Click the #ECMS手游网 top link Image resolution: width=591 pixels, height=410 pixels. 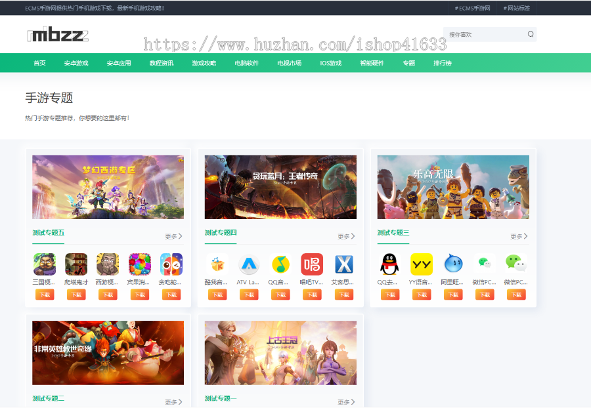point(472,8)
